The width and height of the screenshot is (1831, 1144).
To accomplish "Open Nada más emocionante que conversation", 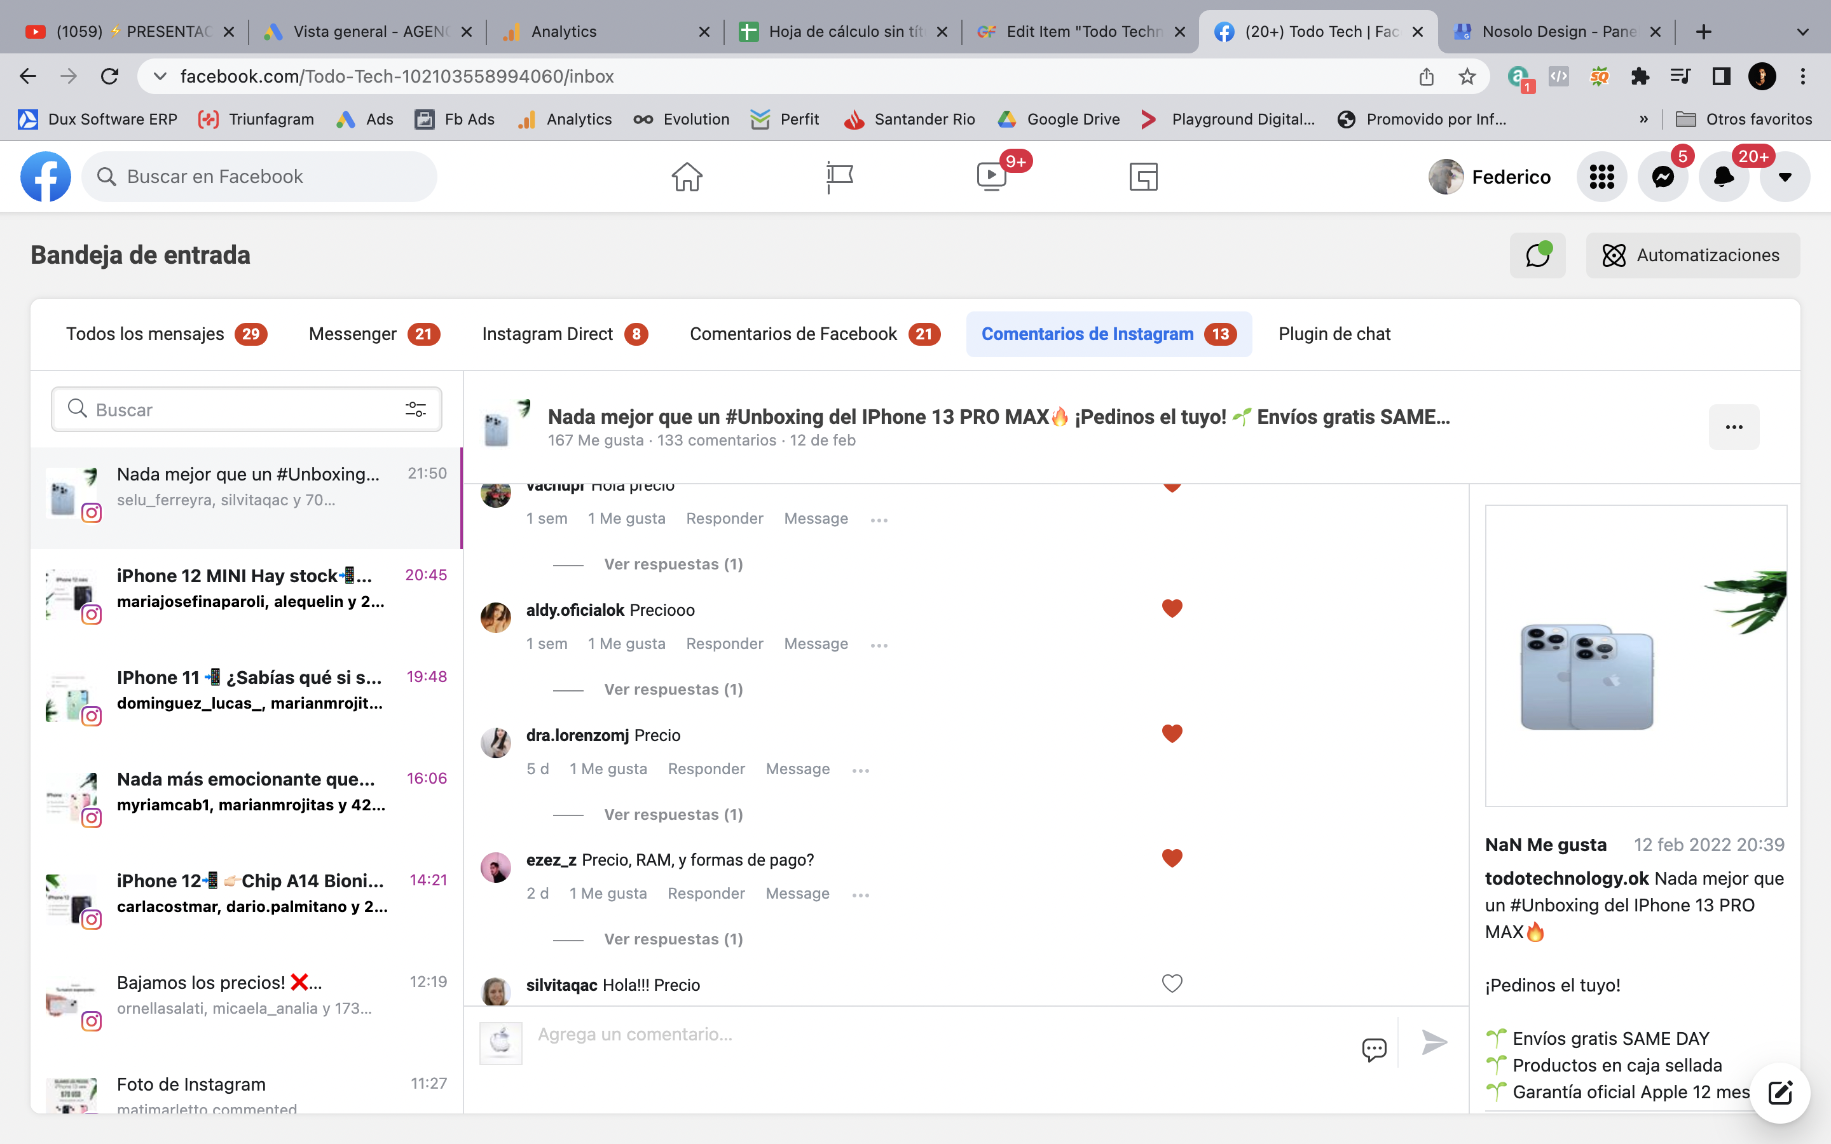I will coord(247,803).
